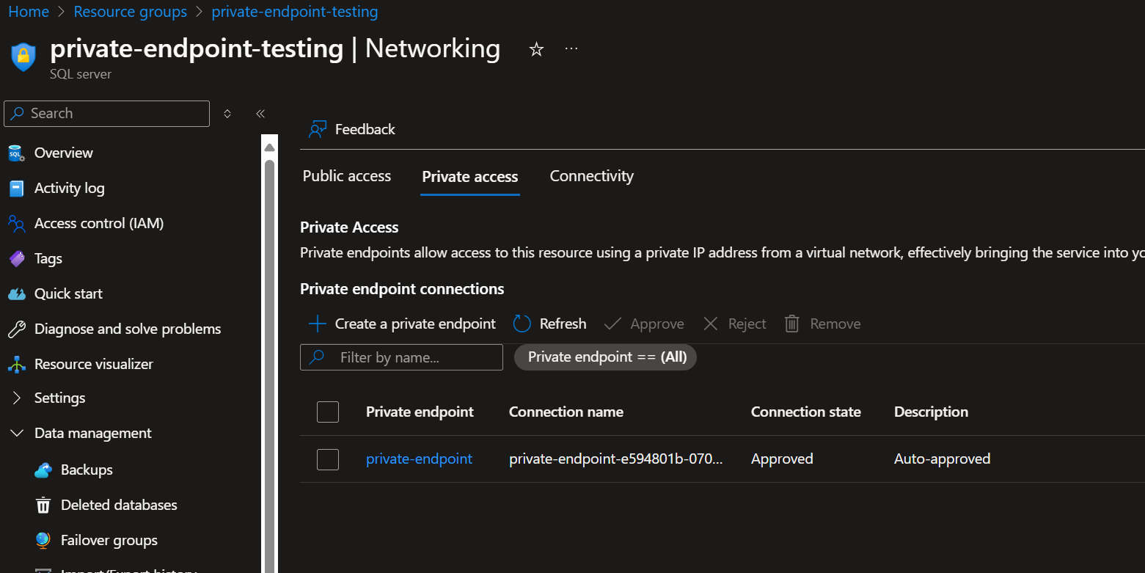The height and width of the screenshot is (573, 1145).
Task: Click the Reject button label
Action: (x=747, y=324)
